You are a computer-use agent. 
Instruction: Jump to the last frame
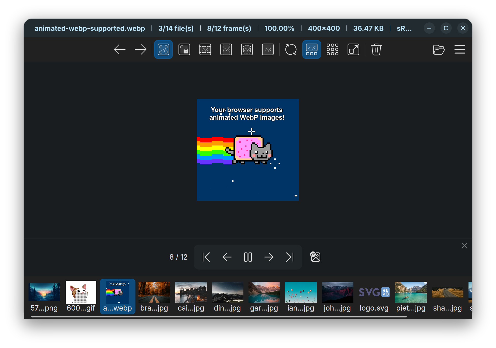(290, 257)
